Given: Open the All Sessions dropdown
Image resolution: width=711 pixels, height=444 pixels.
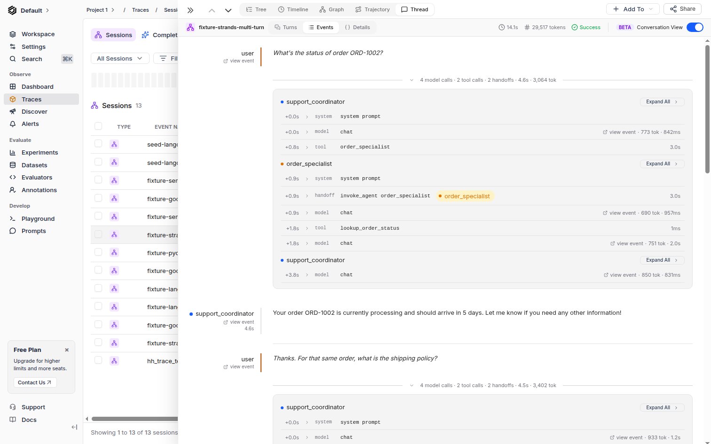Looking at the screenshot, I should pyautogui.click(x=120, y=58).
